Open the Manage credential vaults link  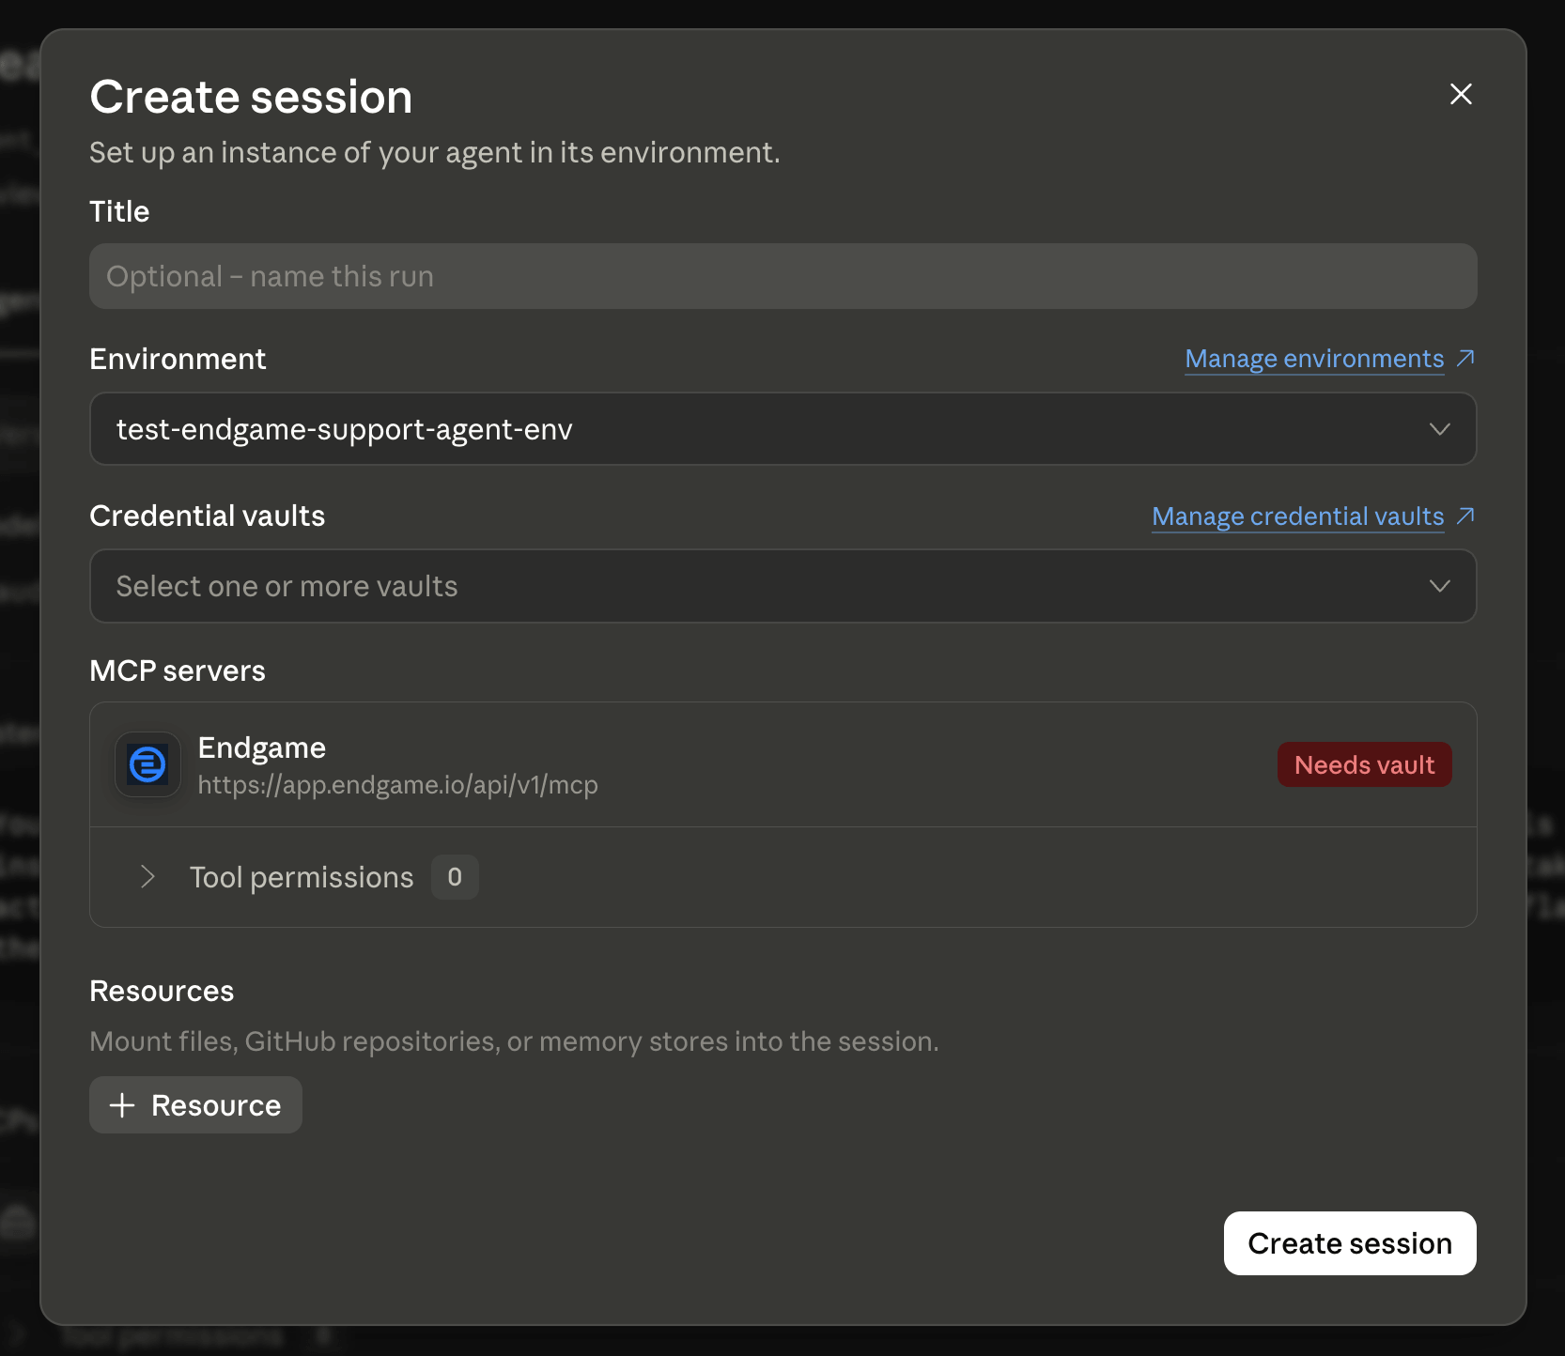(1297, 516)
